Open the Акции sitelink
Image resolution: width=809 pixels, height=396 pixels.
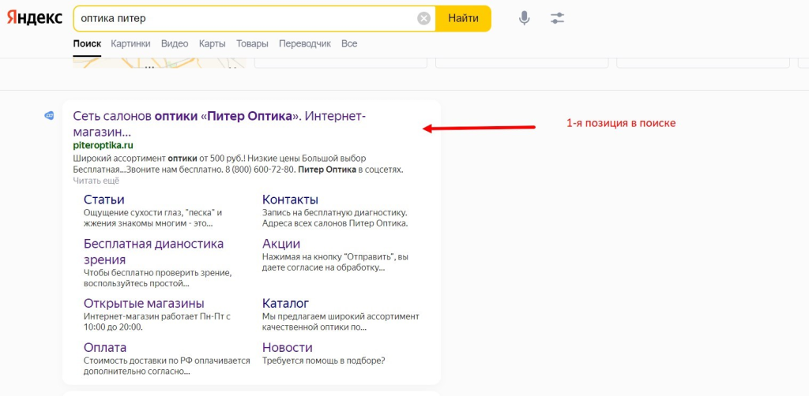[x=281, y=243]
